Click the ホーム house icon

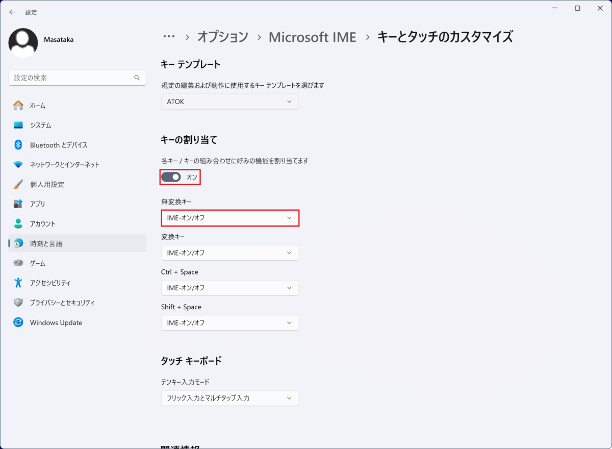[18, 105]
